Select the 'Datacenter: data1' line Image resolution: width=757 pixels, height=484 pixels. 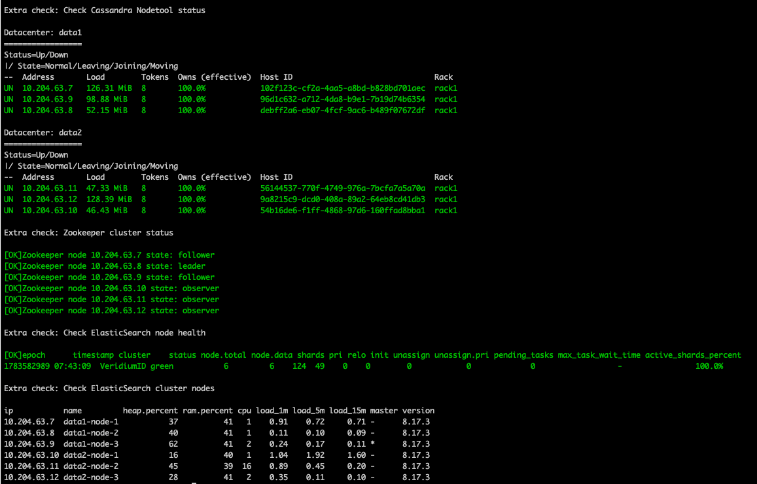tap(43, 32)
